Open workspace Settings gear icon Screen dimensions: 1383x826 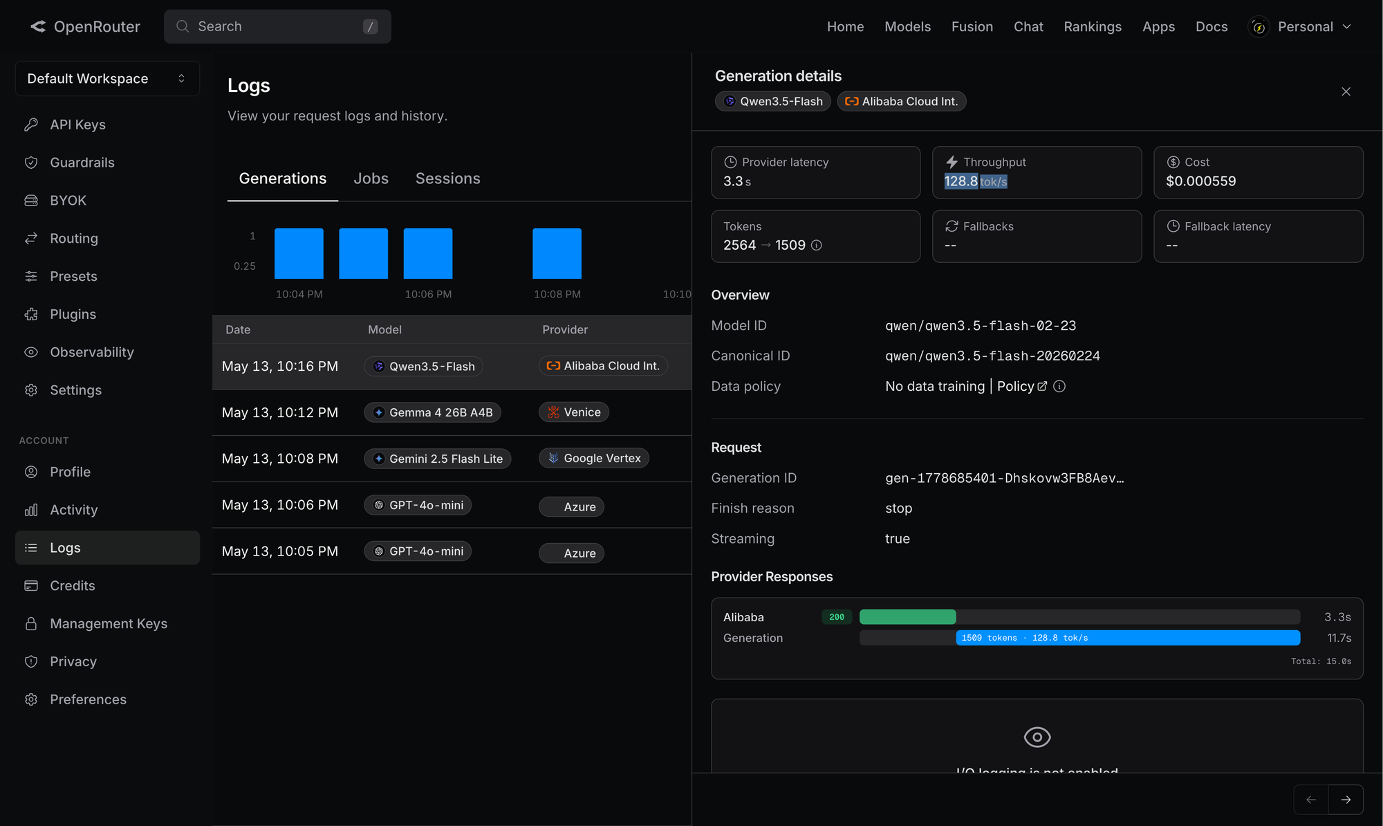[31, 390]
